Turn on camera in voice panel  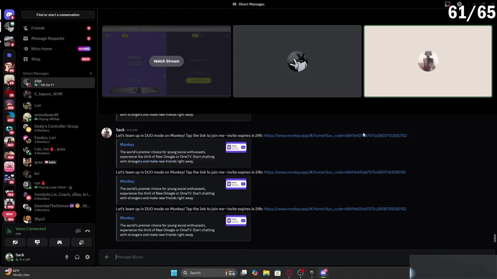click(x=15, y=242)
